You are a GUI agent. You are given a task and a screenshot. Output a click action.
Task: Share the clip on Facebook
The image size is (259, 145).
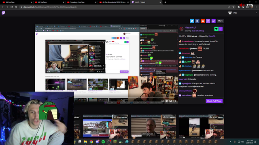pos(197,21)
